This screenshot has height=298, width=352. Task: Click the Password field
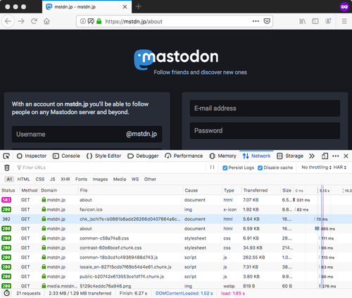265,130
